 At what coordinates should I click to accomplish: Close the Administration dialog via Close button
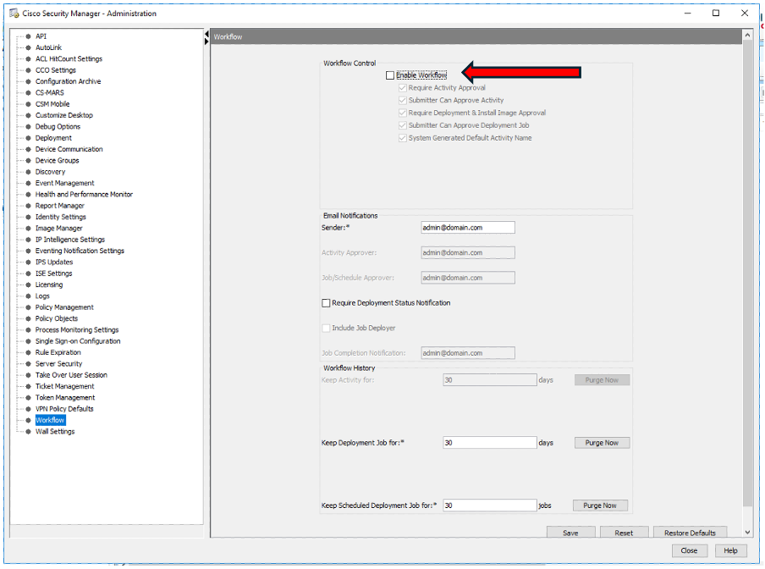coord(689,550)
